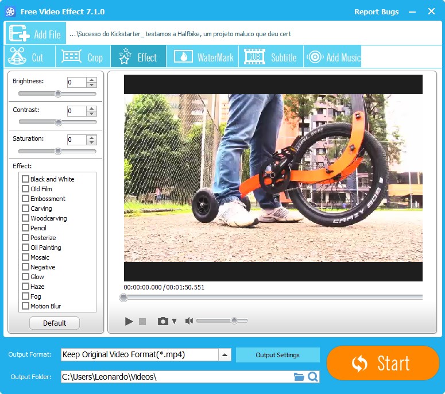Tick the Woodcarving effect
The image size is (445, 394).
tap(25, 218)
